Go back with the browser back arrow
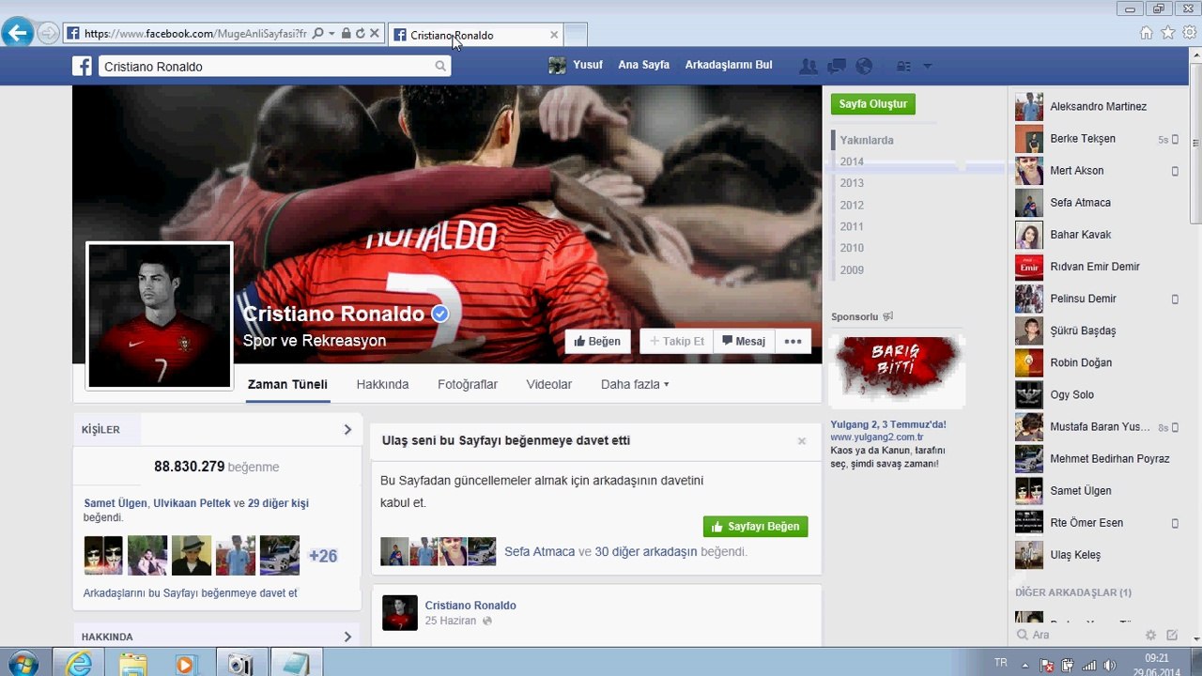1202x676 pixels. (x=18, y=34)
